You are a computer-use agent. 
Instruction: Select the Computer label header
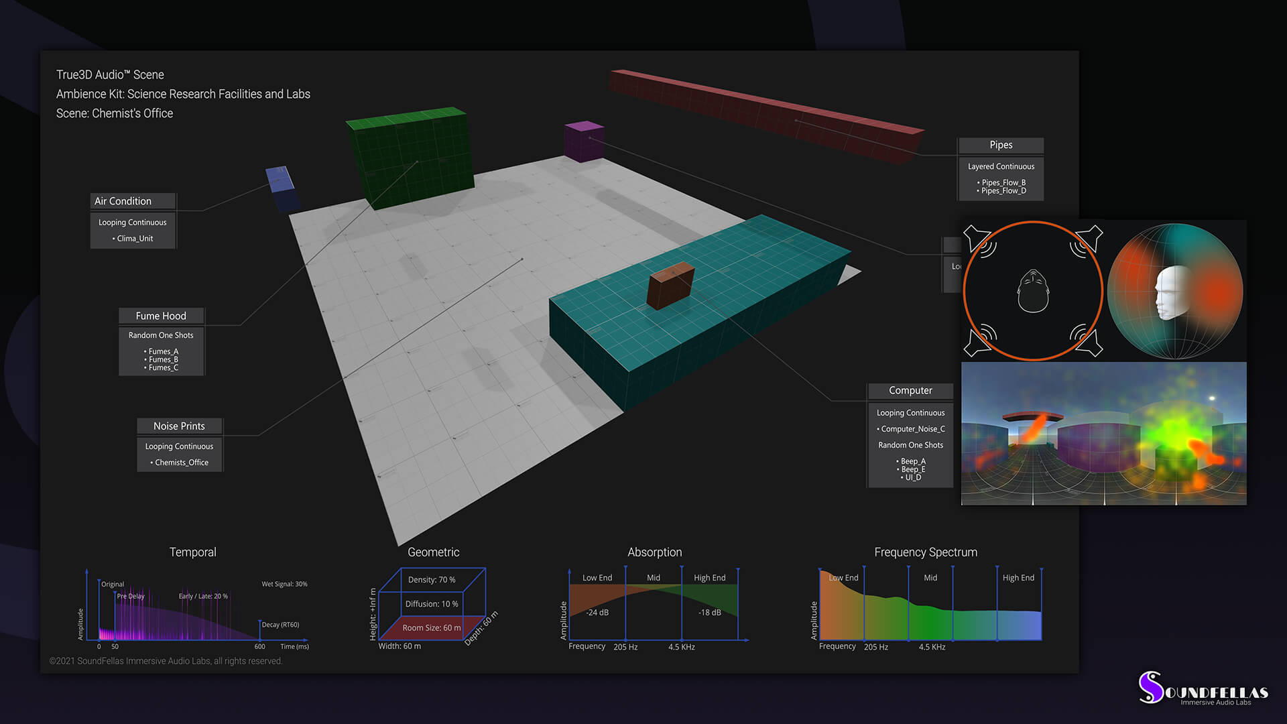coord(910,391)
